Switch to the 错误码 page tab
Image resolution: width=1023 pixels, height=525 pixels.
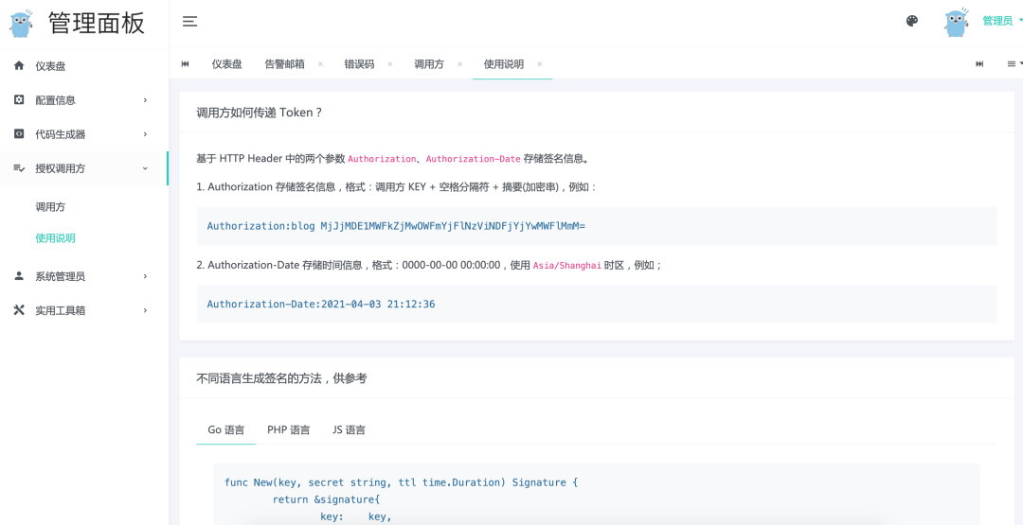click(x=359, y=64)
